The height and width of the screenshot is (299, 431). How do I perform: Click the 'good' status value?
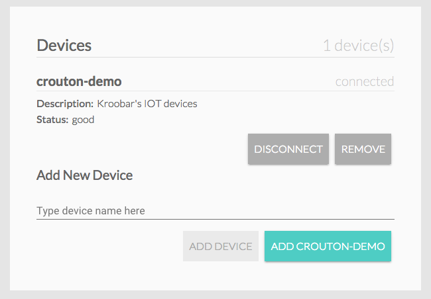84,120
